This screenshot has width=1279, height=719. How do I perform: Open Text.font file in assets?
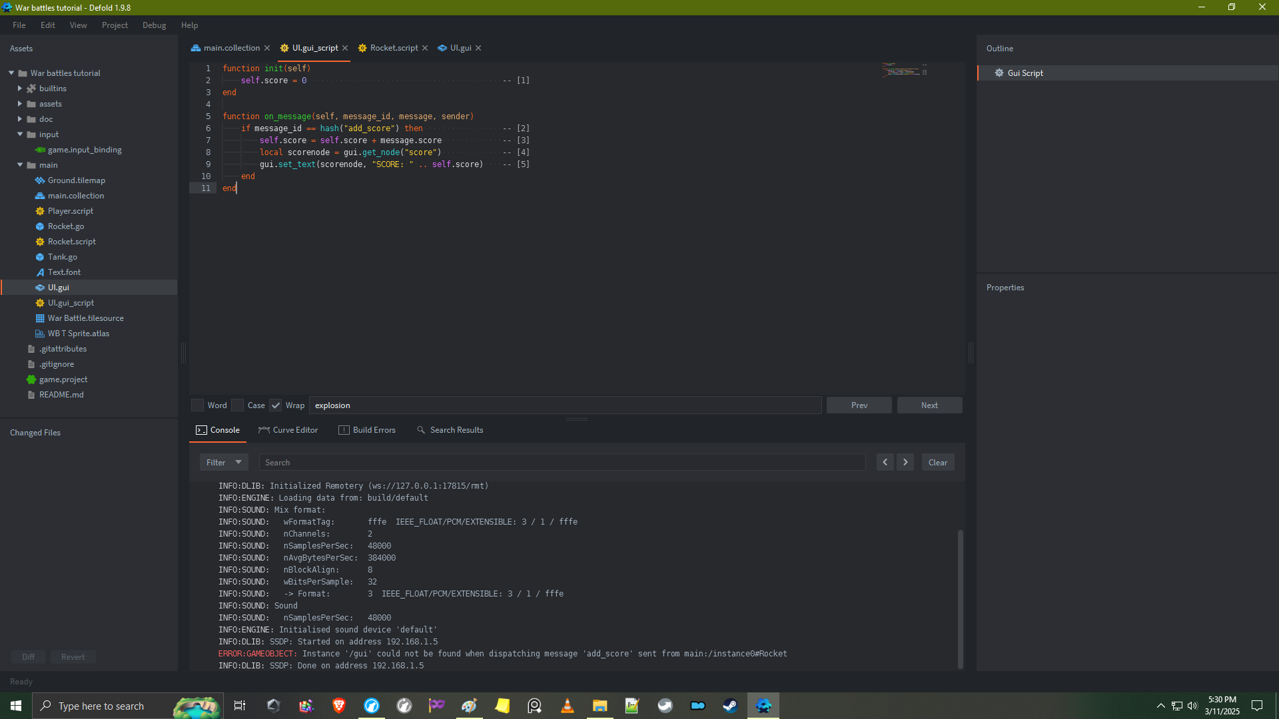point(64,272)
